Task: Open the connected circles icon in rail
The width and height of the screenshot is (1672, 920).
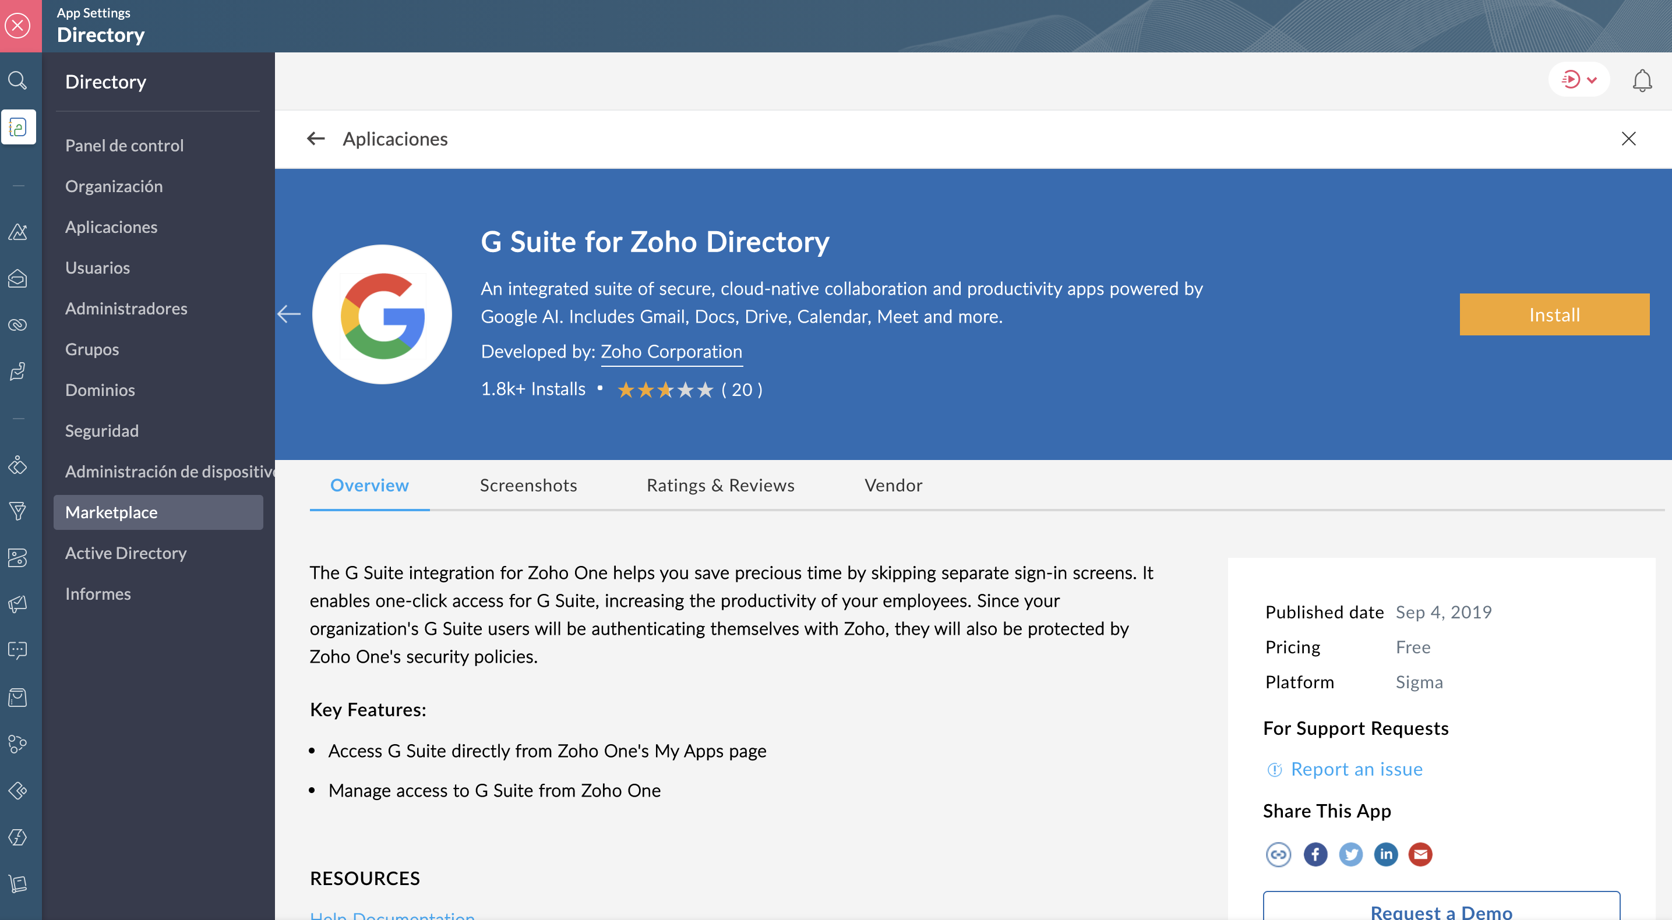Action: click(x=17, y=744)
